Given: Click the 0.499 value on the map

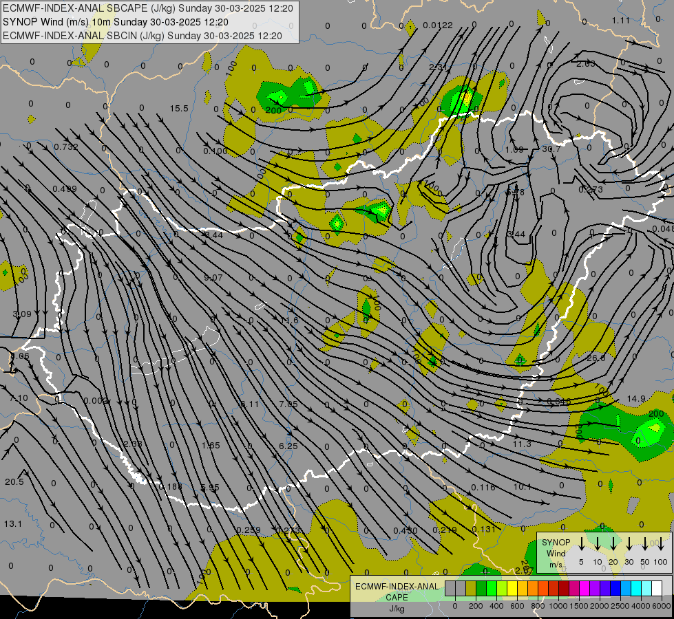Looking at the screenshot, I should click(x=65, y=188).
